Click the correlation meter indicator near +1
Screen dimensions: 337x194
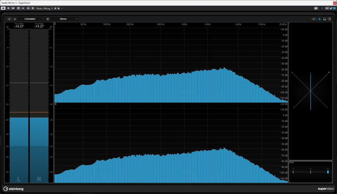(328, 172)
